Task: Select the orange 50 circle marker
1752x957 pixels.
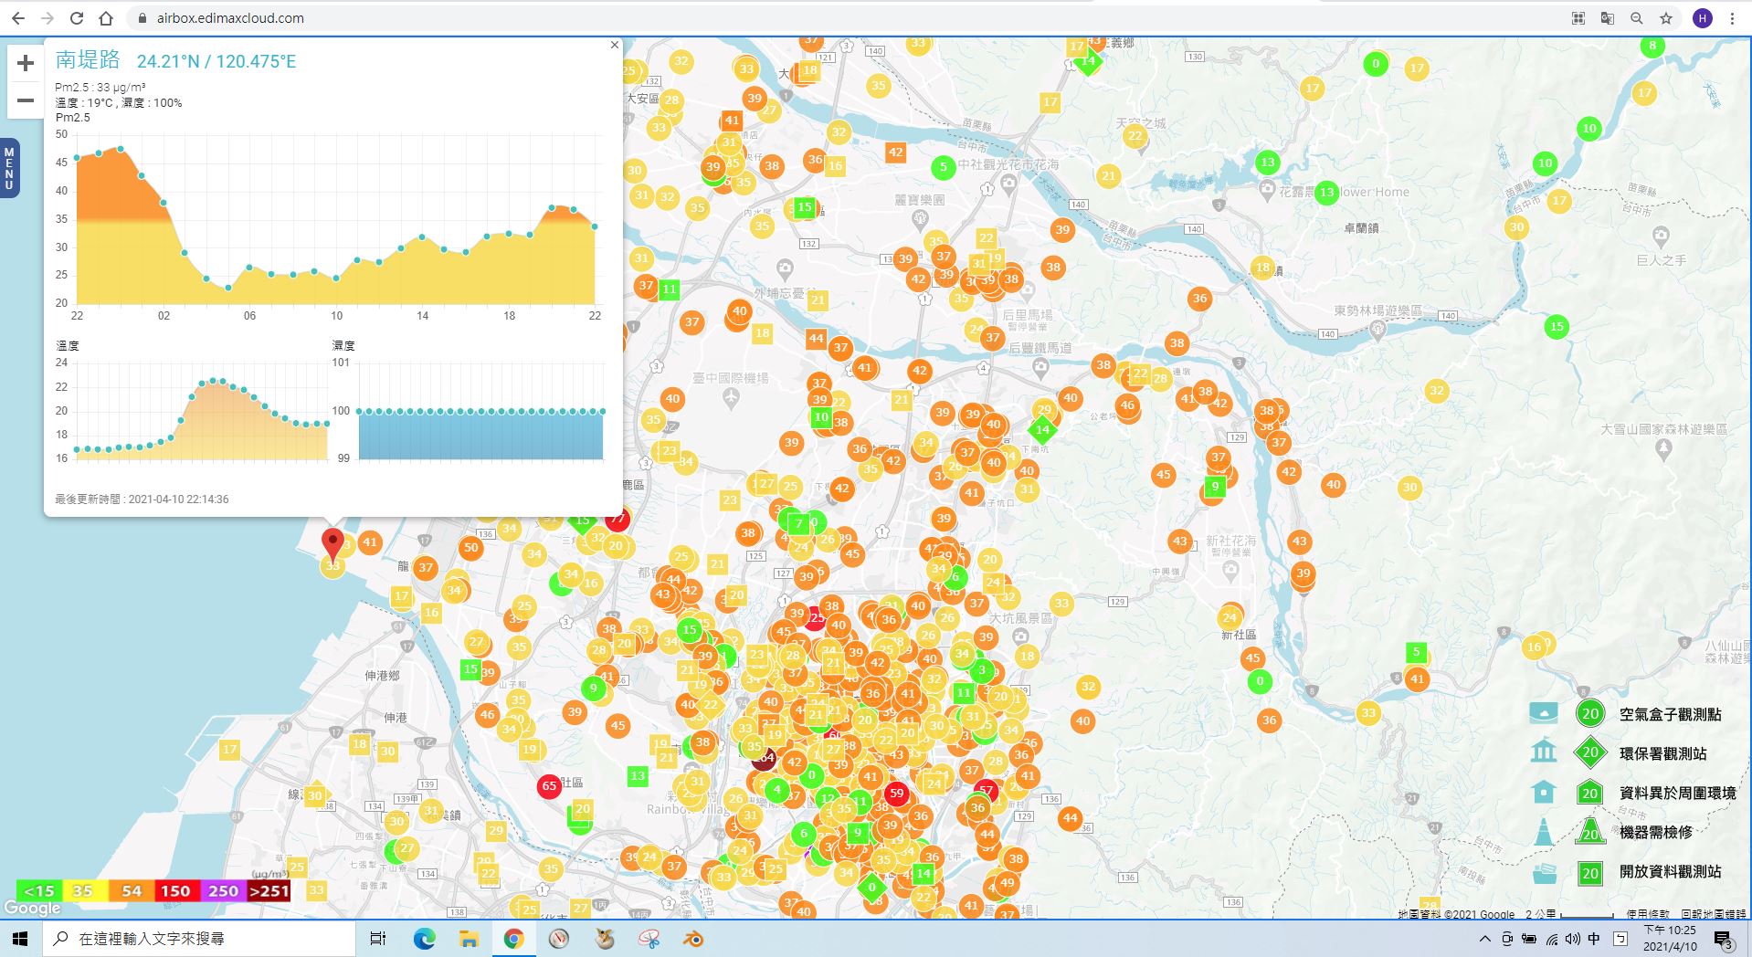Action: (470, 548)
